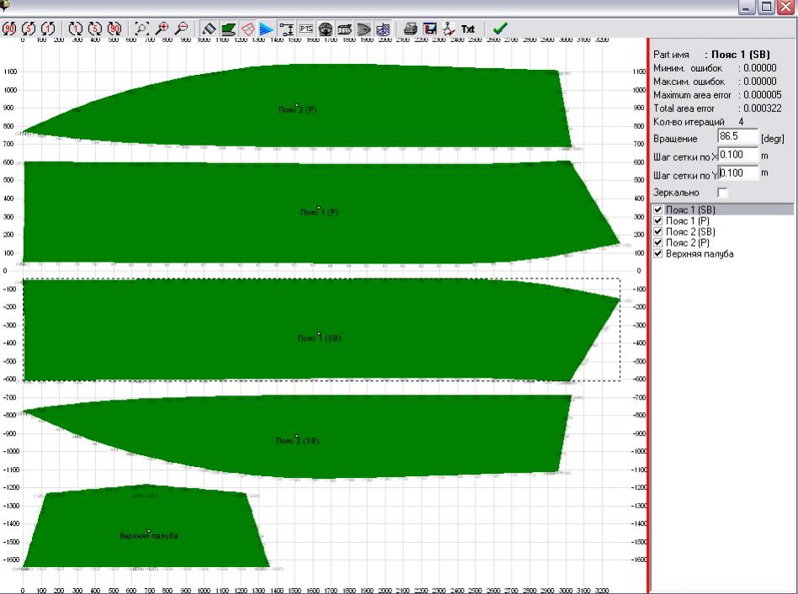Click the blue triangle toolbar icon
This screenshot has height=594, width=798.
266,29
